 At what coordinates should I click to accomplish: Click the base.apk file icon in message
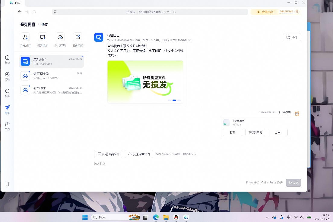227,122
